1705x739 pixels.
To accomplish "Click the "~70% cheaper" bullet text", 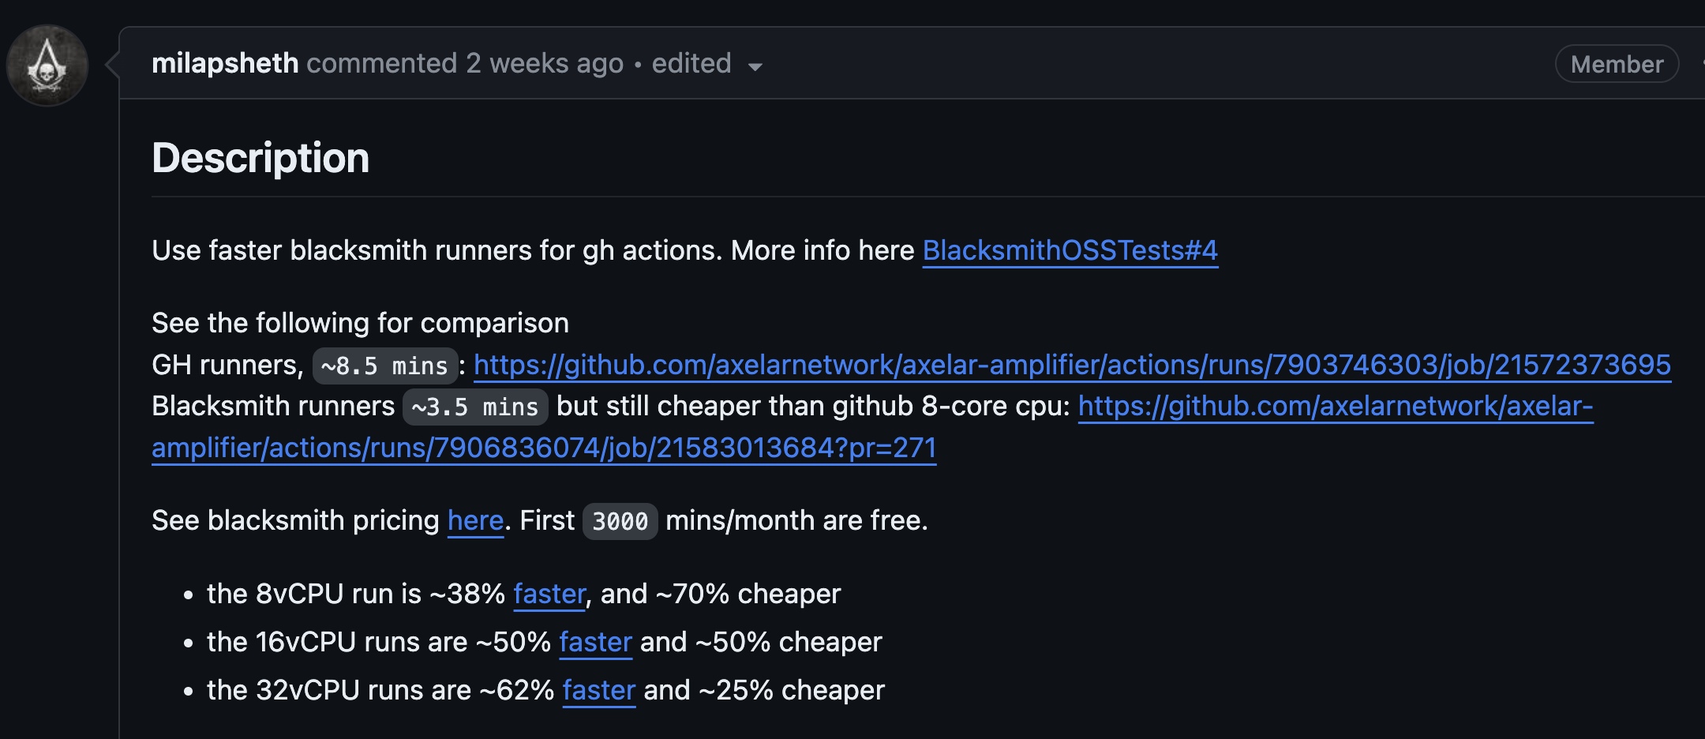I will click(x=748, y=594).
